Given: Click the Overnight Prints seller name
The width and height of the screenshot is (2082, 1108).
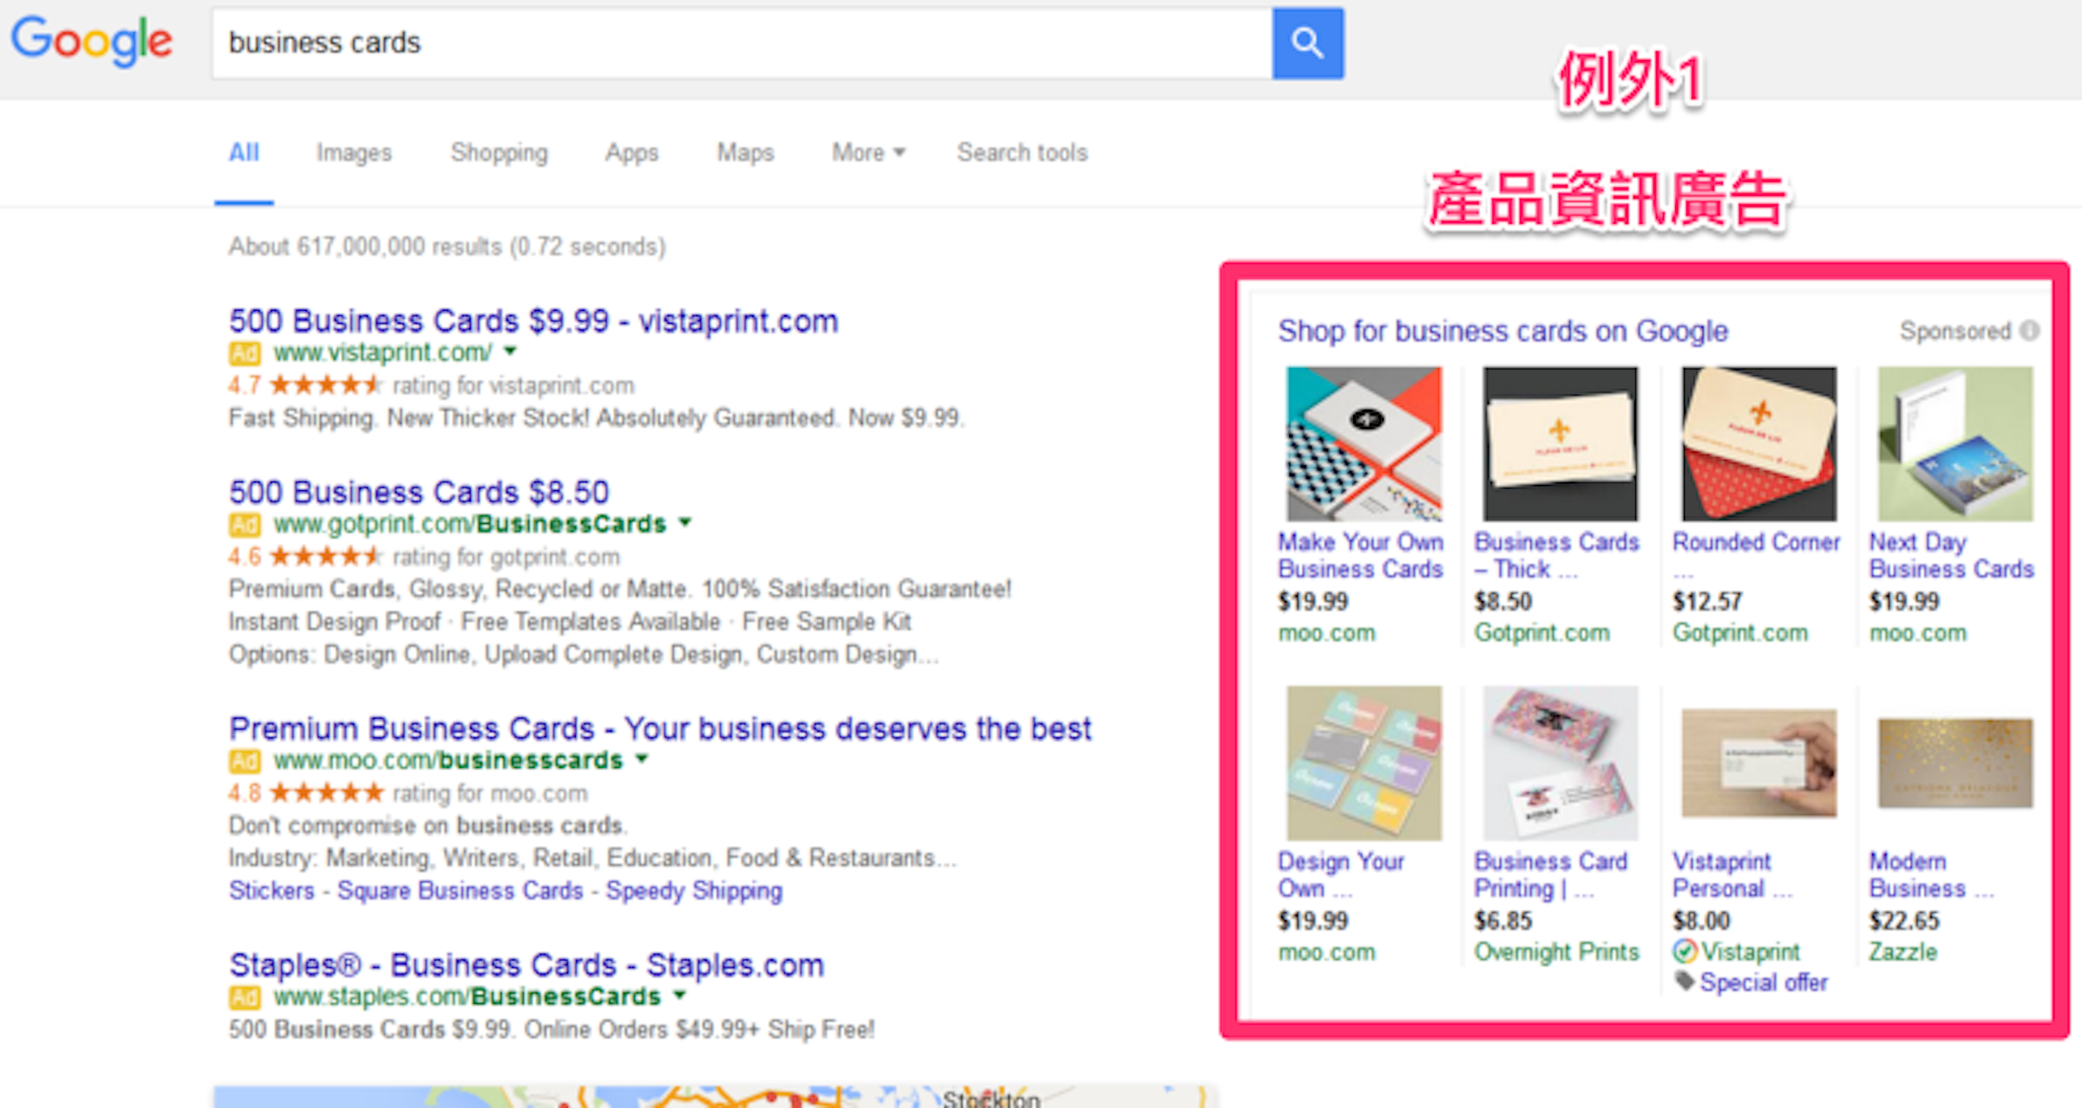Looking at the screenshot, I should pyautogui.click(x=1557, y=952).
